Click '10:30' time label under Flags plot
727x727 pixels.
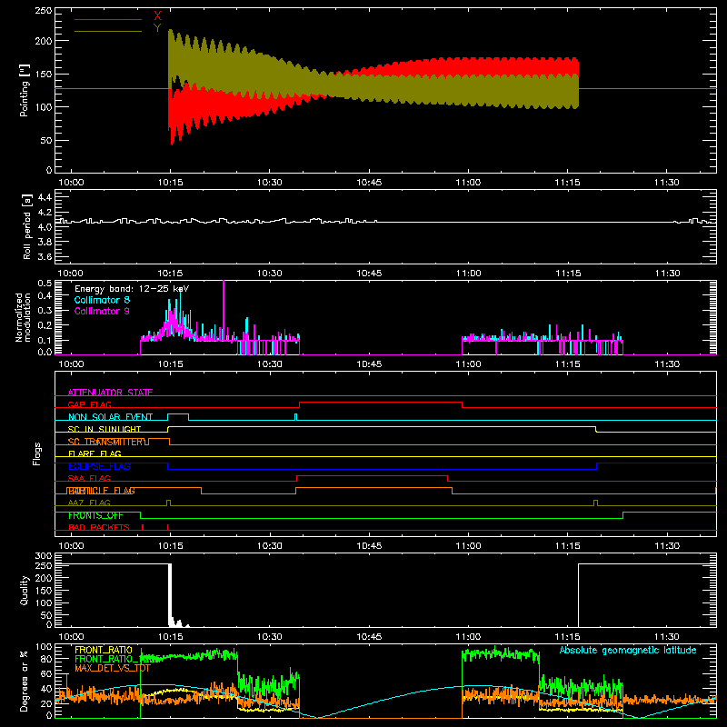pyautogui.click(x=269, y=546)
